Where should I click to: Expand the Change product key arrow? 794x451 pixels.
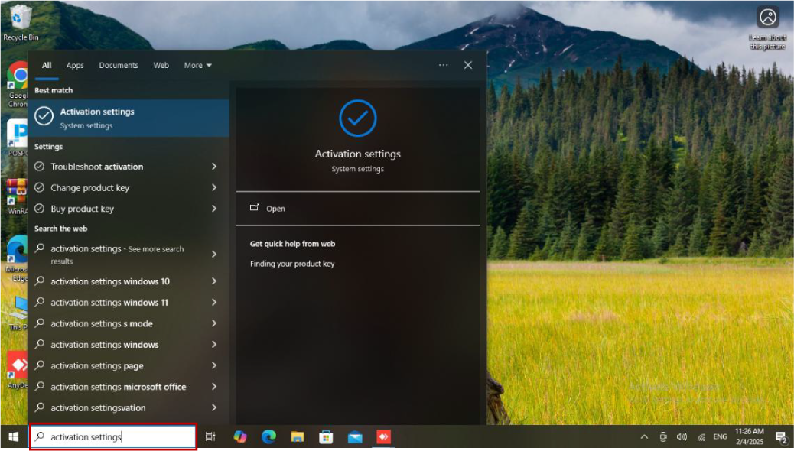(x=214, y=188)
